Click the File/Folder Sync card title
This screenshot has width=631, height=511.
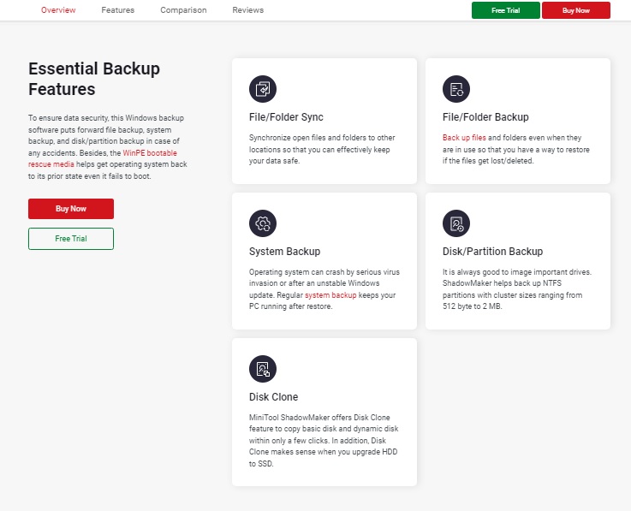click(x=286, y=117)
